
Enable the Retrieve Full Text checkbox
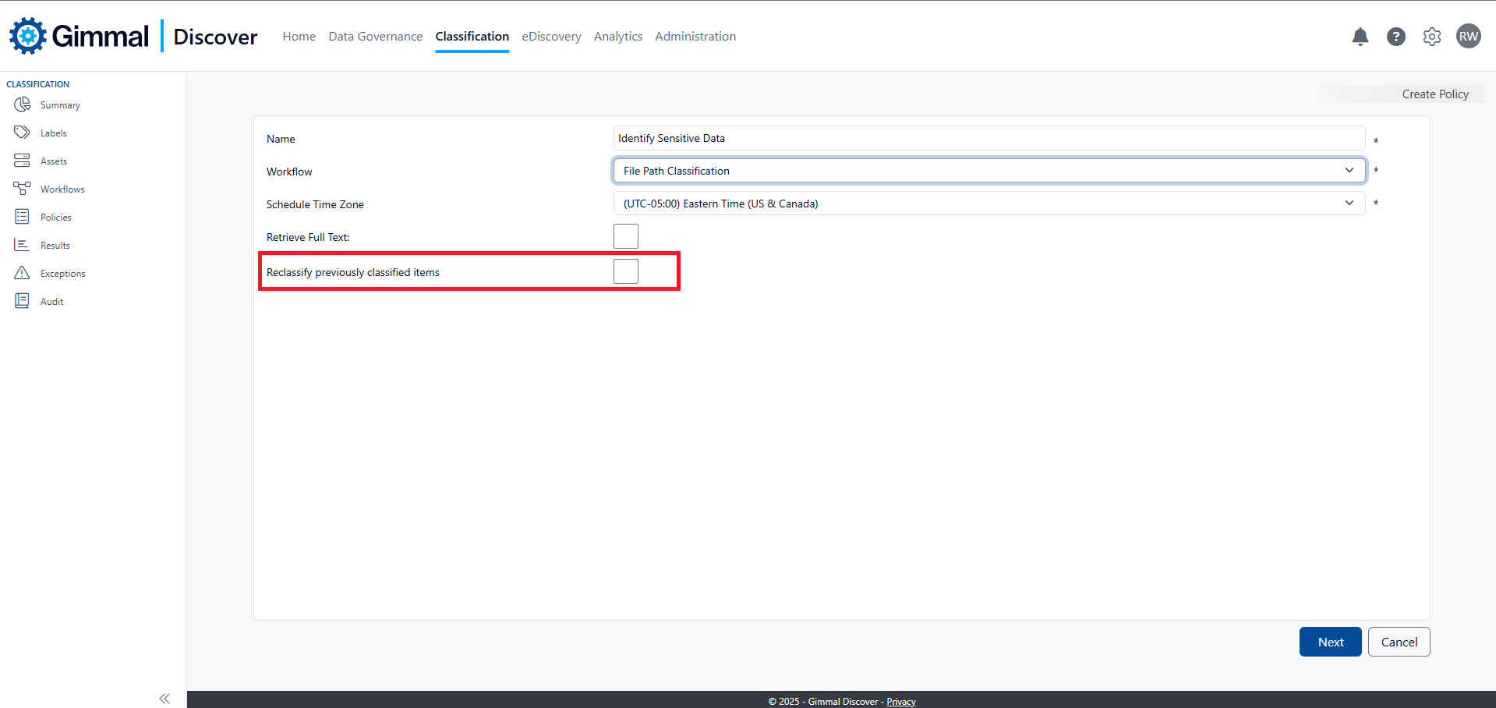(x=625, y=236)
